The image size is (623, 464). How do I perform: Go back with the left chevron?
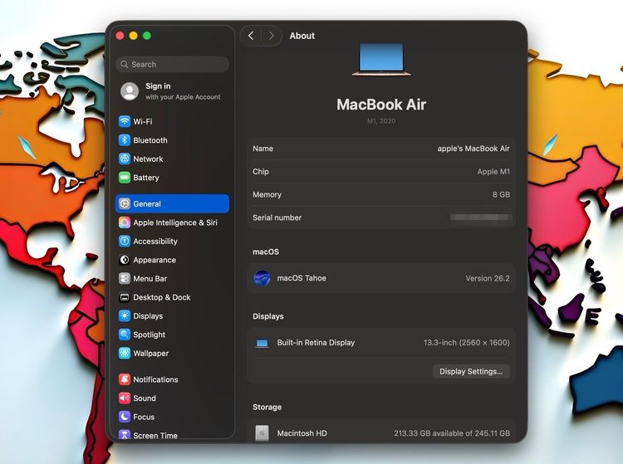pyautogui.click(x=251, y=36)
